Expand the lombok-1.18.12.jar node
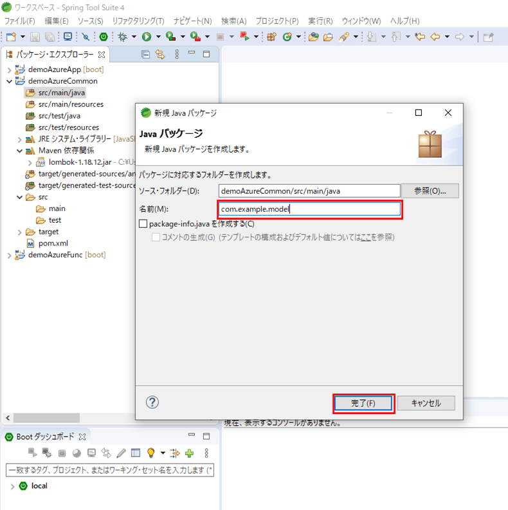 30,163
